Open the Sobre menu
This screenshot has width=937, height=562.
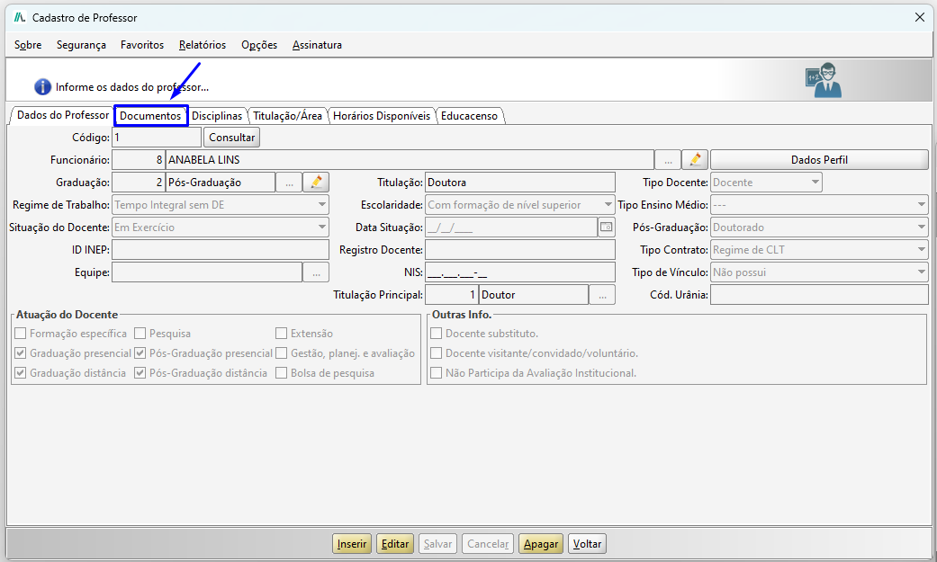click(28, 45)
